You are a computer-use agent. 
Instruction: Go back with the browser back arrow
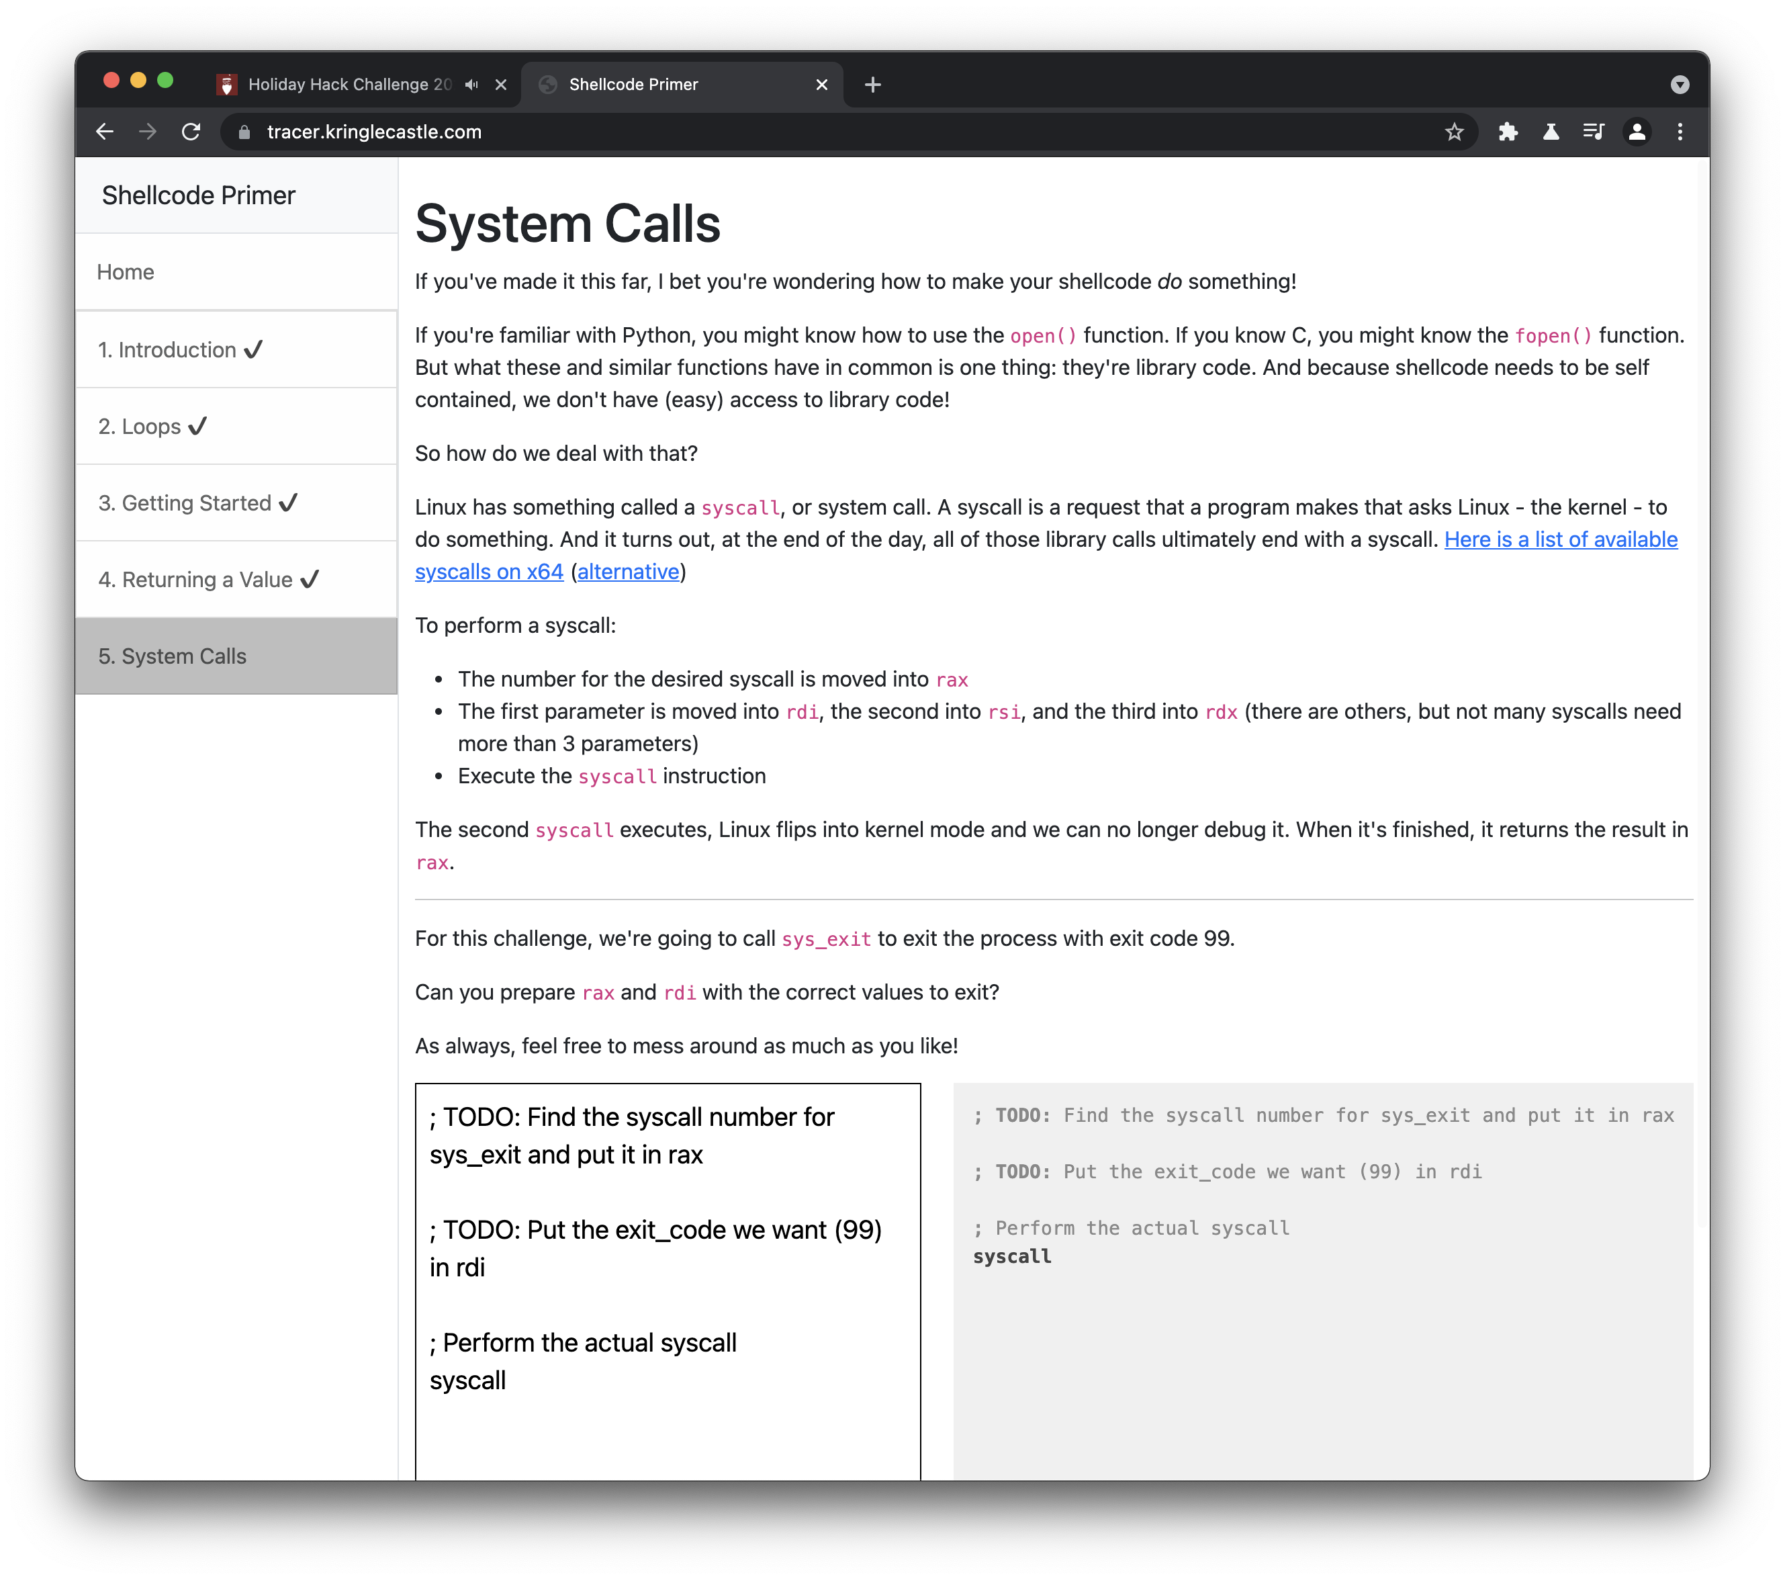tap(105, 132)
